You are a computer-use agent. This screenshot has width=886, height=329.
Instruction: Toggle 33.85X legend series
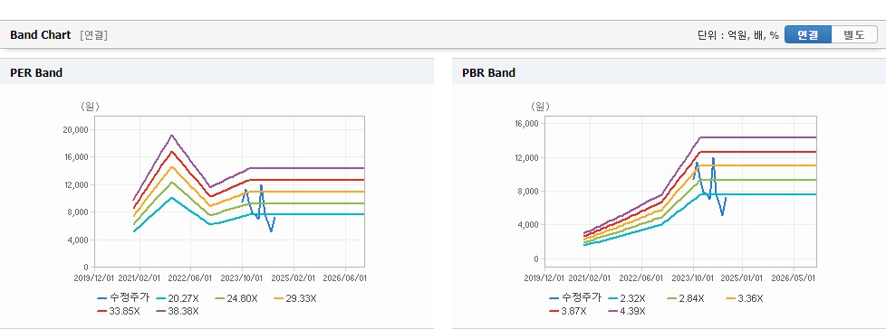pos(119,310)
